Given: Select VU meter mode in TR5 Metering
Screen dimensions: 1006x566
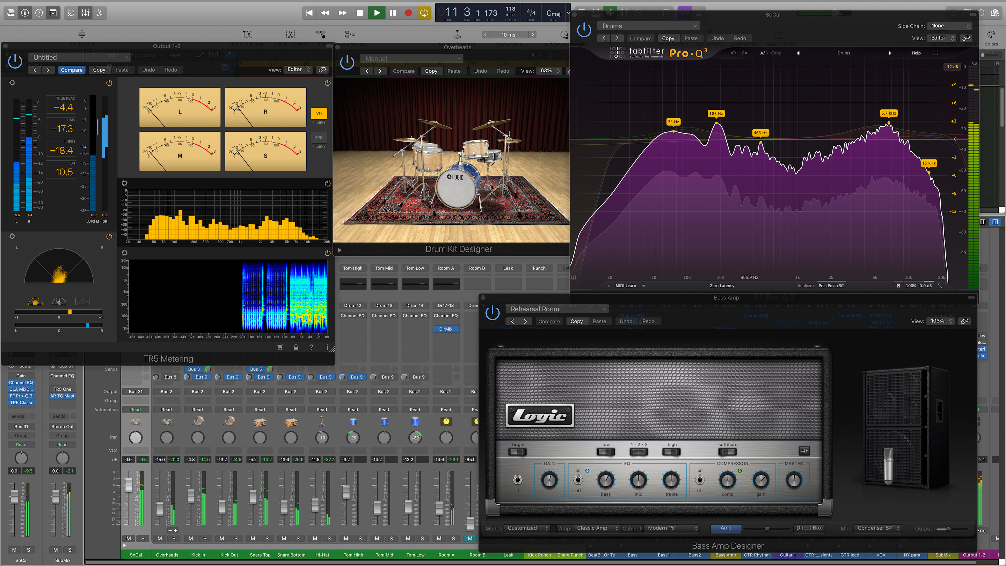Looking at the screenshot, I should (x=319, y=113).
